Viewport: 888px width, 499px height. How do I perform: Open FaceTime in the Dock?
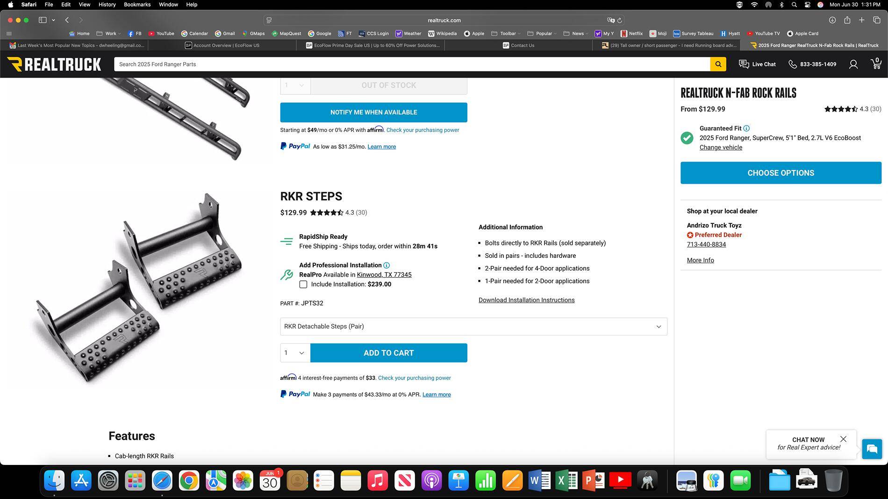click(x=740, y=480)
